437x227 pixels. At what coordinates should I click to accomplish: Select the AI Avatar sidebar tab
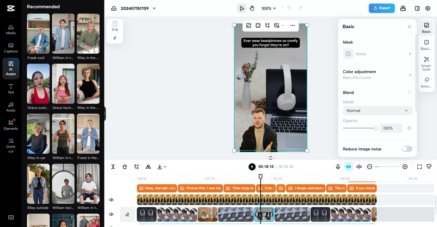11,68
